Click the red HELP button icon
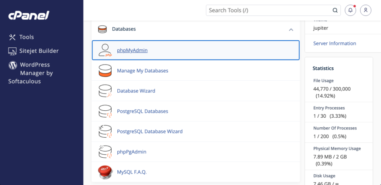381x185 pixels. (105, 172)
